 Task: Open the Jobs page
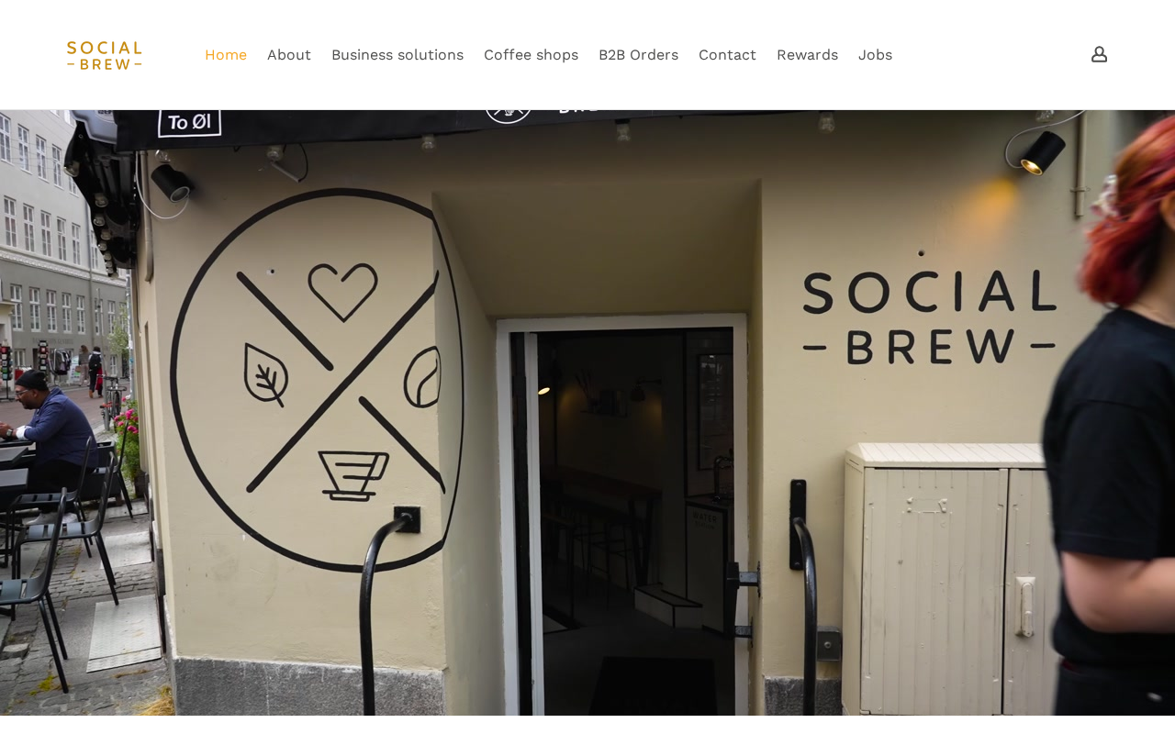tap(875, 55)
